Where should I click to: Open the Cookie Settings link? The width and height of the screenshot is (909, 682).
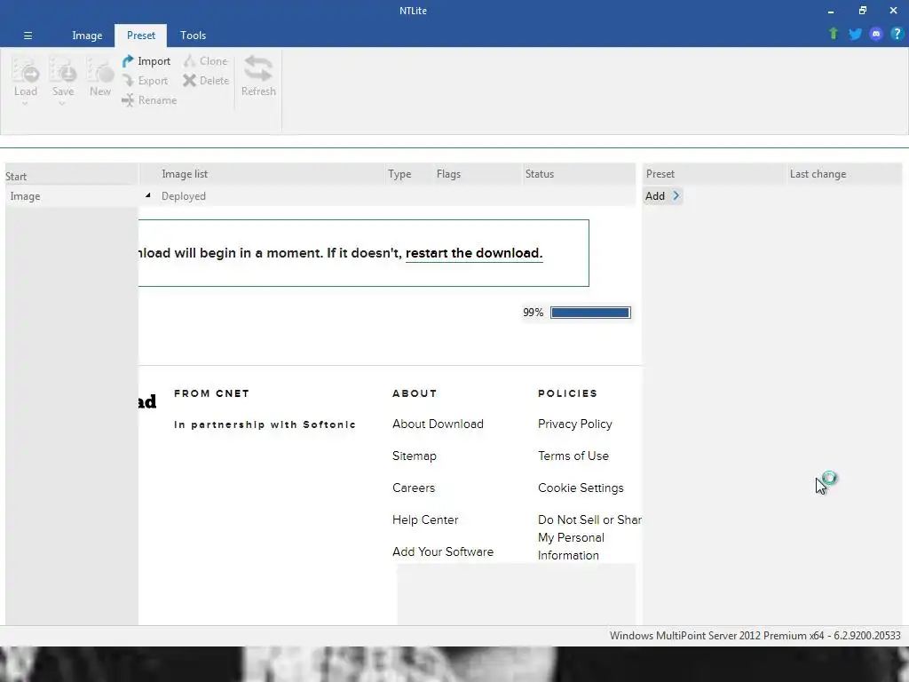tap(581, 488)
